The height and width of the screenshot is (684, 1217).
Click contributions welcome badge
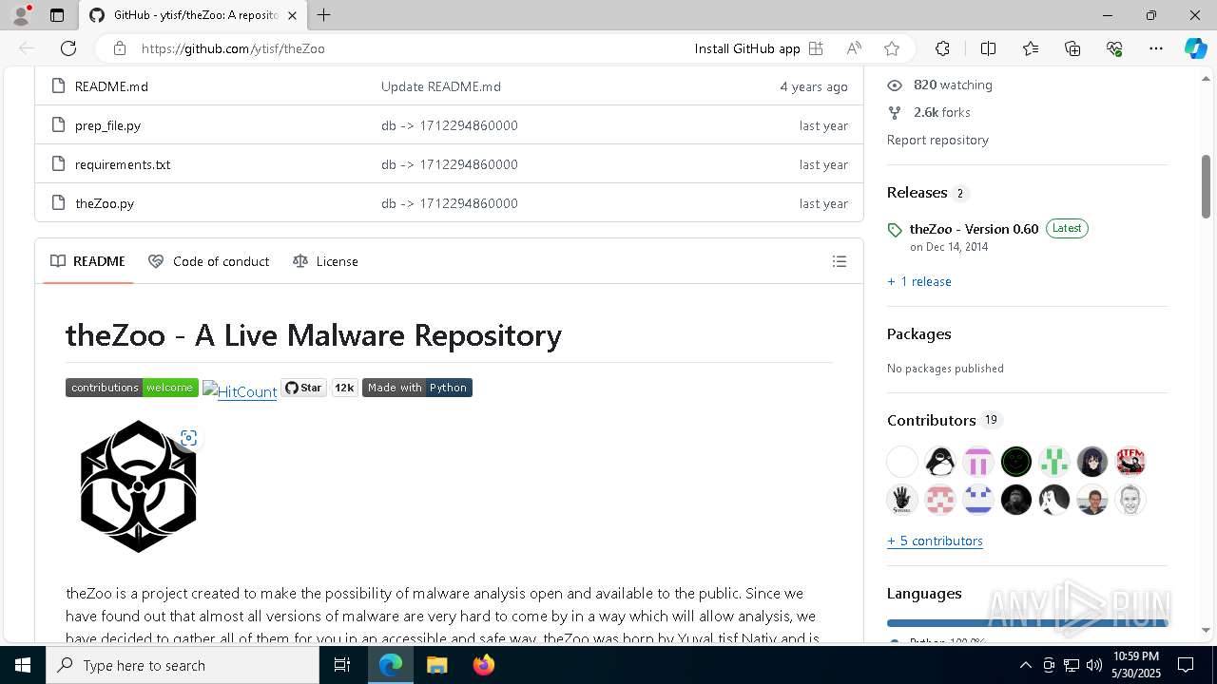(132, 388)
